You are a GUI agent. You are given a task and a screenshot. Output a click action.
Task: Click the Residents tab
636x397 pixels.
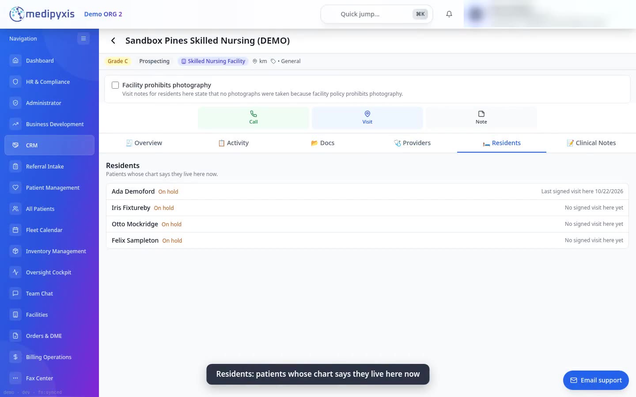pos(502,143)
